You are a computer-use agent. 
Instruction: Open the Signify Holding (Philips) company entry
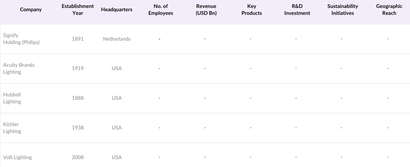click(21, 39)
